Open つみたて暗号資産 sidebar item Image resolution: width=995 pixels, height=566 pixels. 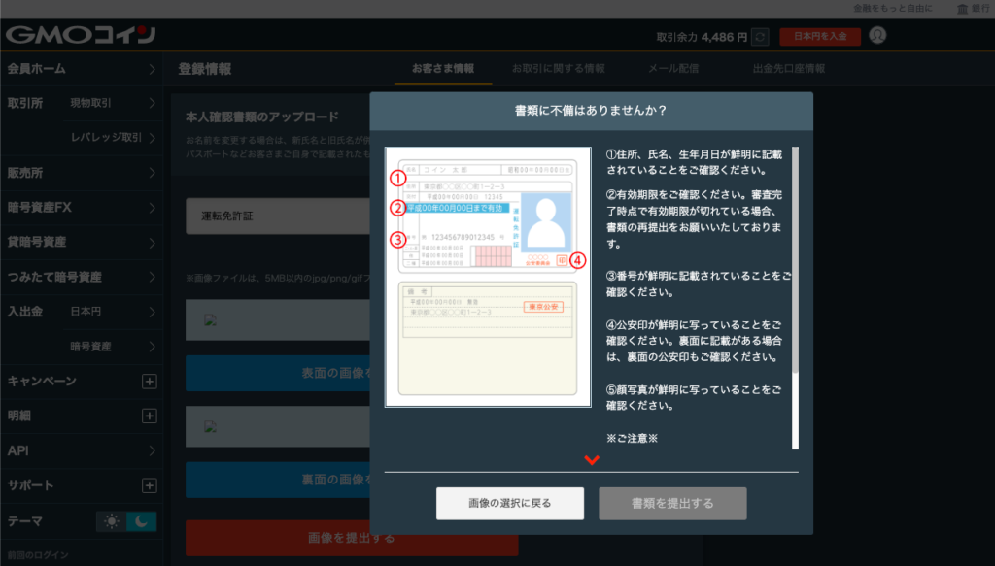pyautogui.click(x=82, y=277)
